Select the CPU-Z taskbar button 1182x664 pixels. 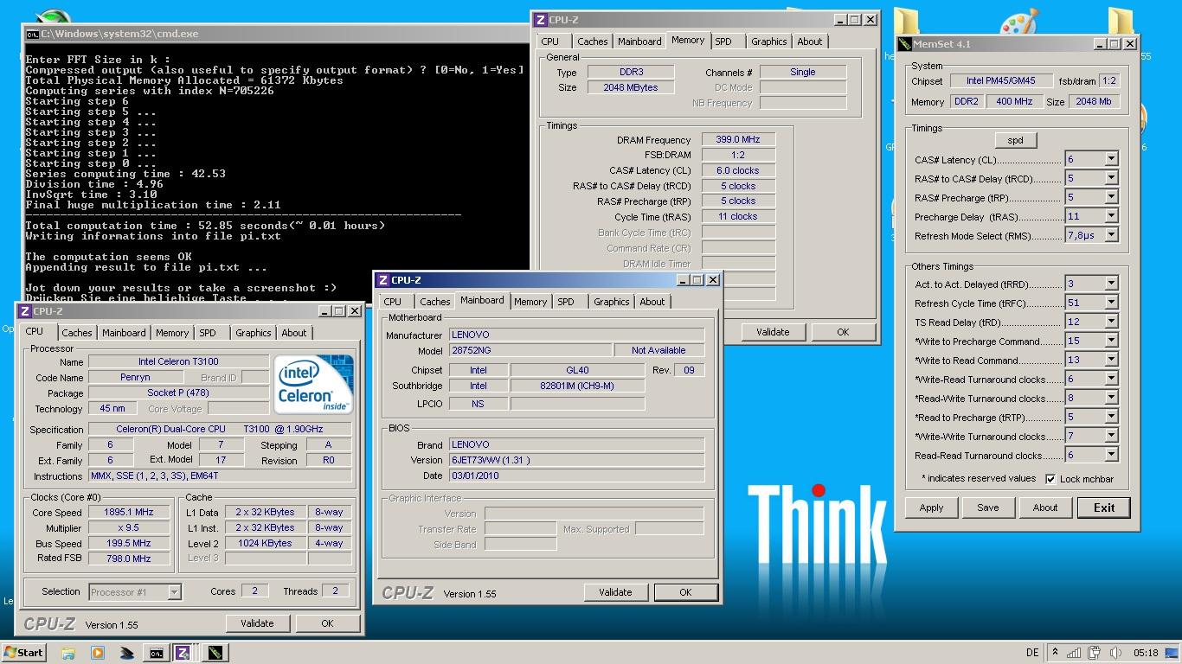[183, 653]
